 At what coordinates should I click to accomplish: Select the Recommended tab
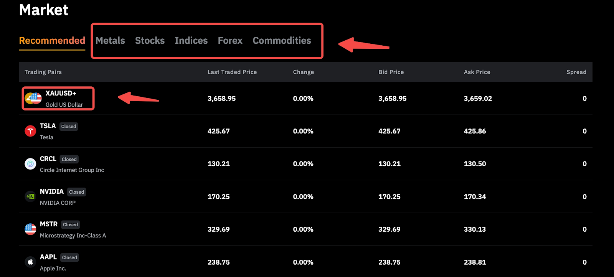(x=52, y=41)
